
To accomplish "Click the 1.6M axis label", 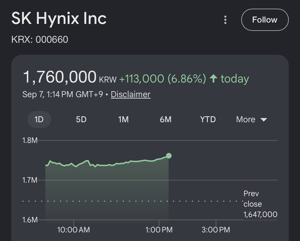I will (x=30, y=220).
